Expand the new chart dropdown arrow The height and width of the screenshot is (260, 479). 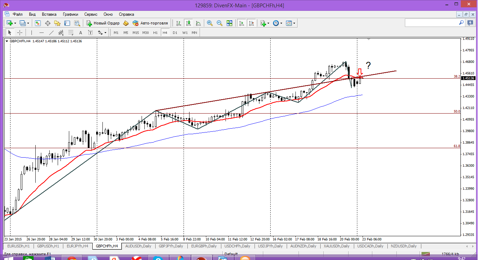click(15, 23)
